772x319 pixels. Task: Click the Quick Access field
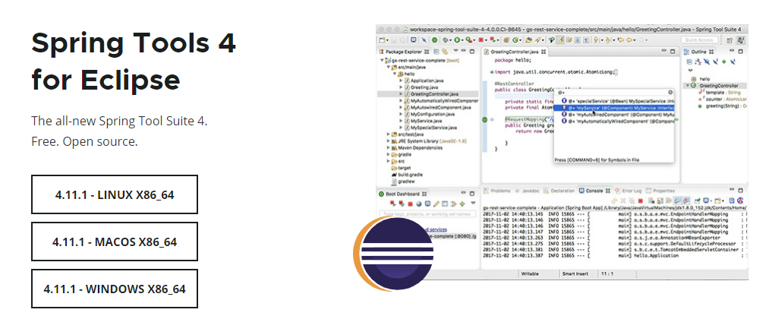click(700, 40)
